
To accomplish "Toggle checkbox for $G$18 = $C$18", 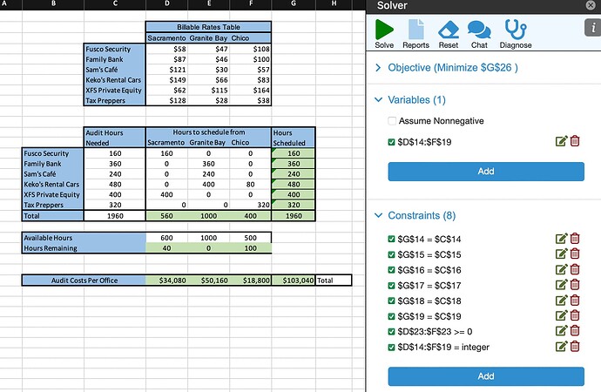I will (391, 301).
